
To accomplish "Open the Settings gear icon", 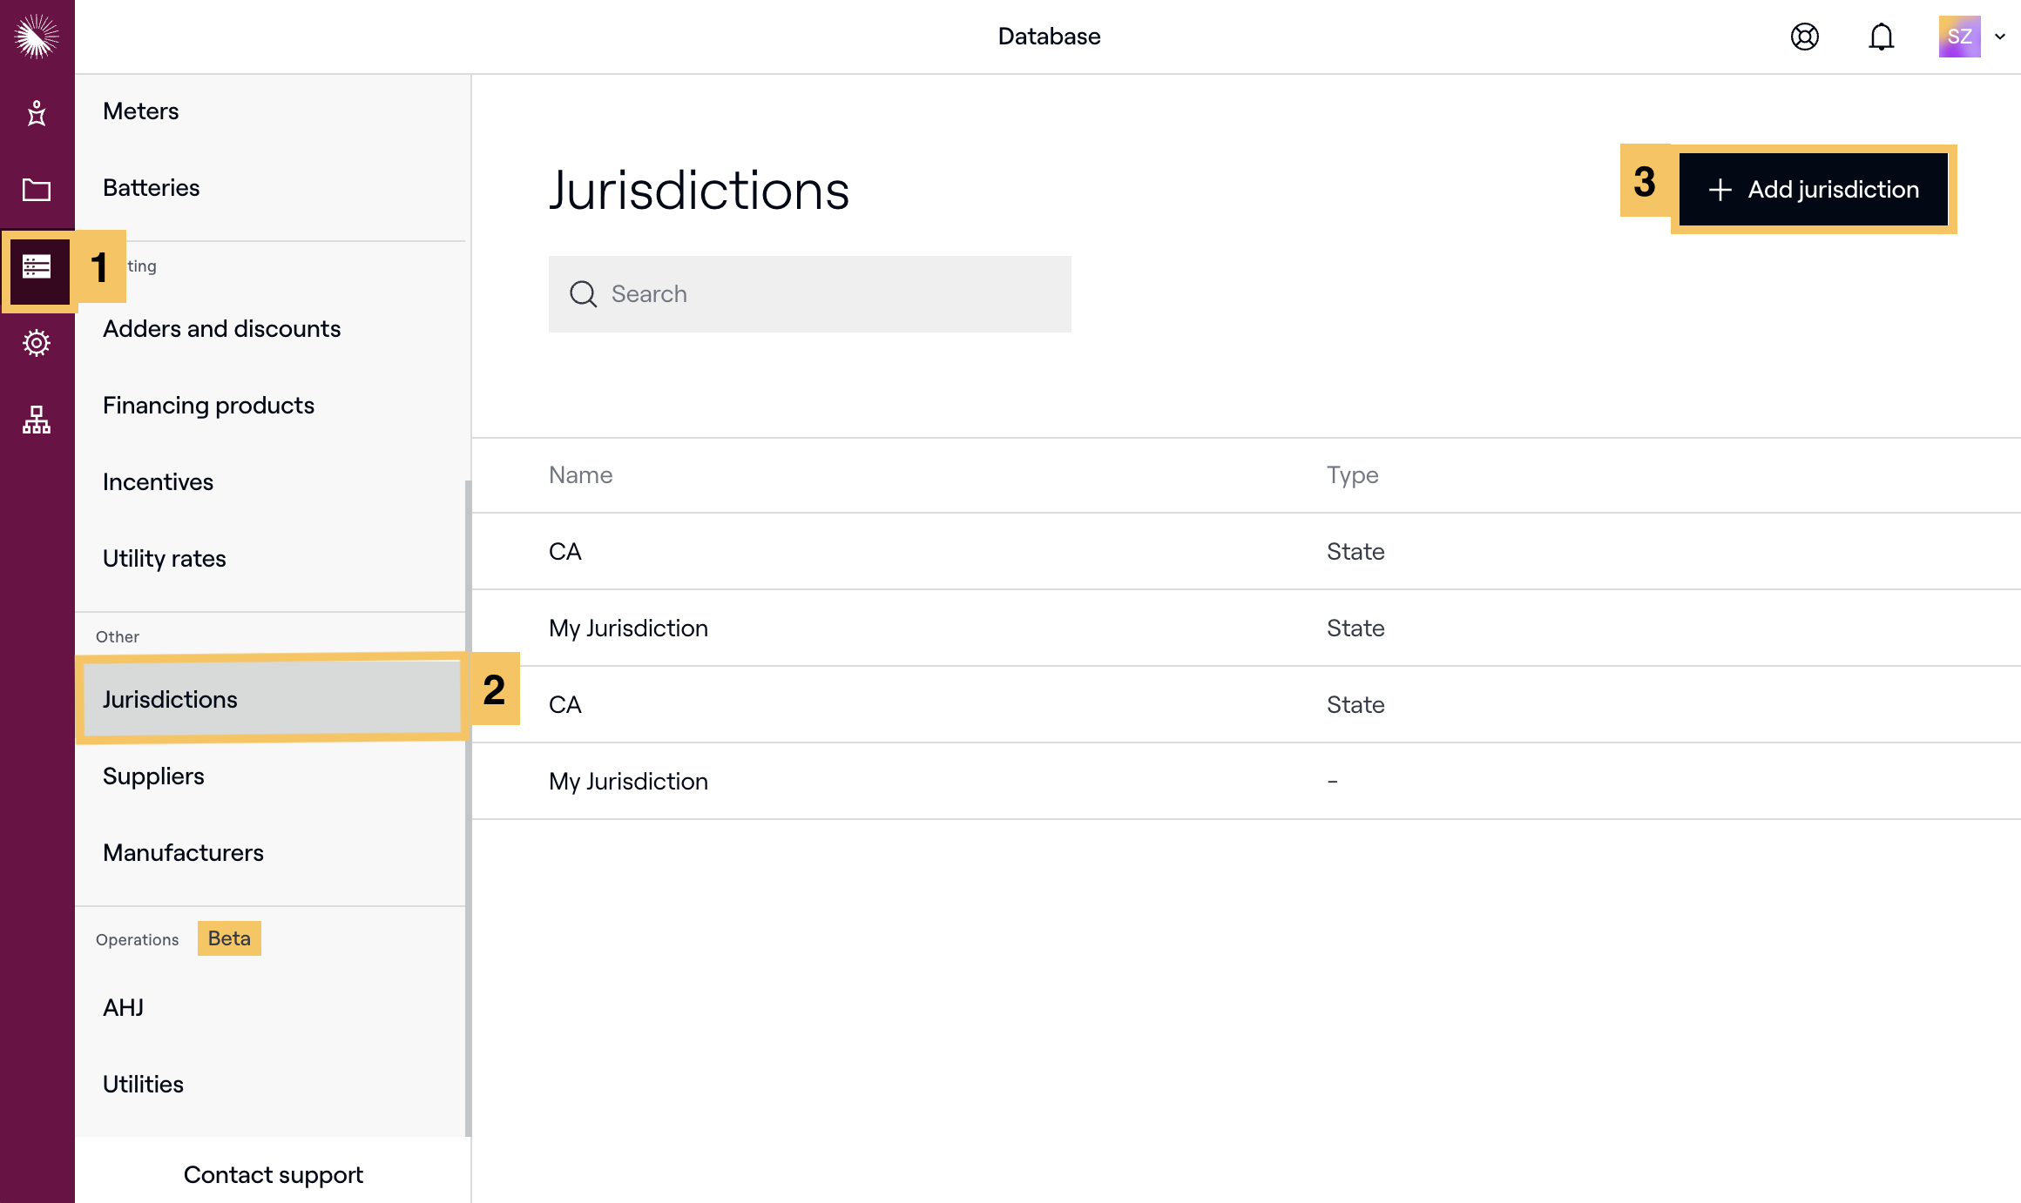I will 37,342.
